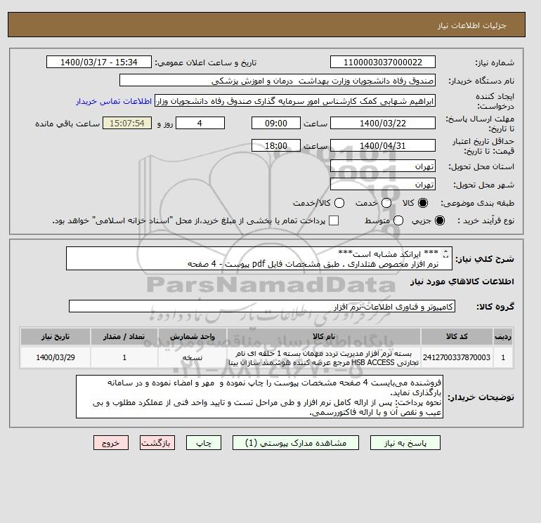The height and width of the screenshot is (523, 541).
Task: Click the شهر محل تحویل field تهران
Action: click(383, 184)
